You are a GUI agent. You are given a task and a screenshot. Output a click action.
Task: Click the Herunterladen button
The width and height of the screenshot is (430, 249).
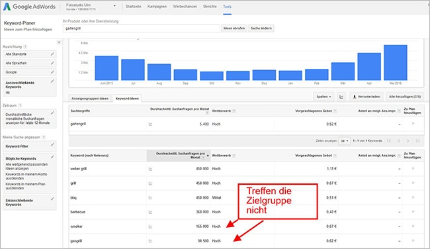pyautogui.click(x=366, y=97)
